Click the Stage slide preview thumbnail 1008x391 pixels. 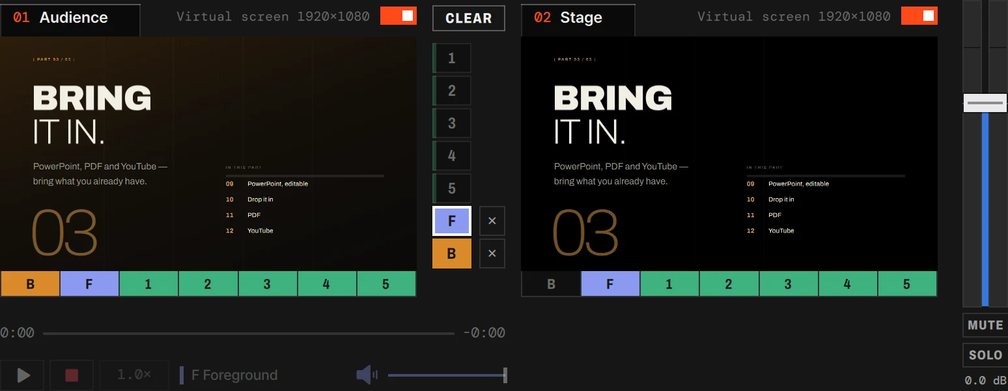tap(729, 154)
